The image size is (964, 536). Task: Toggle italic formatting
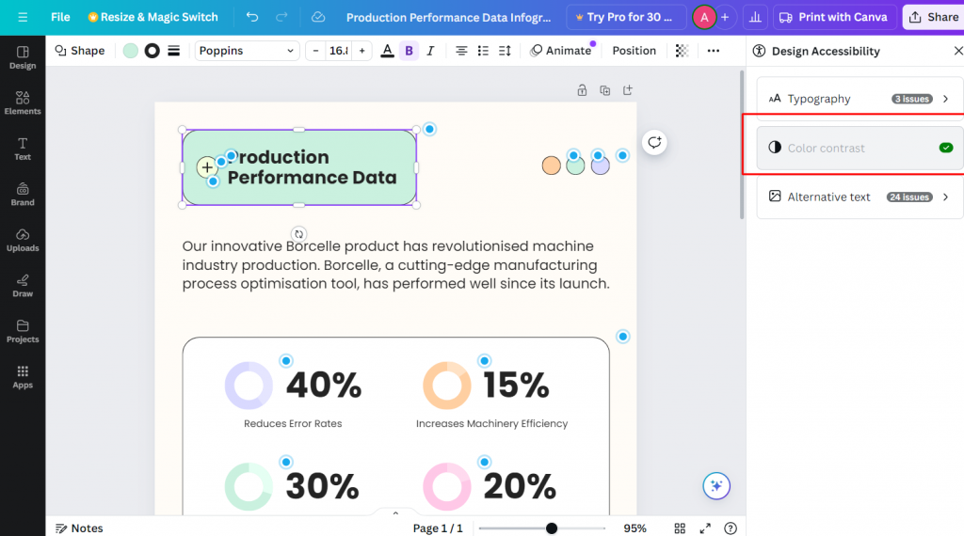[430, 51]
